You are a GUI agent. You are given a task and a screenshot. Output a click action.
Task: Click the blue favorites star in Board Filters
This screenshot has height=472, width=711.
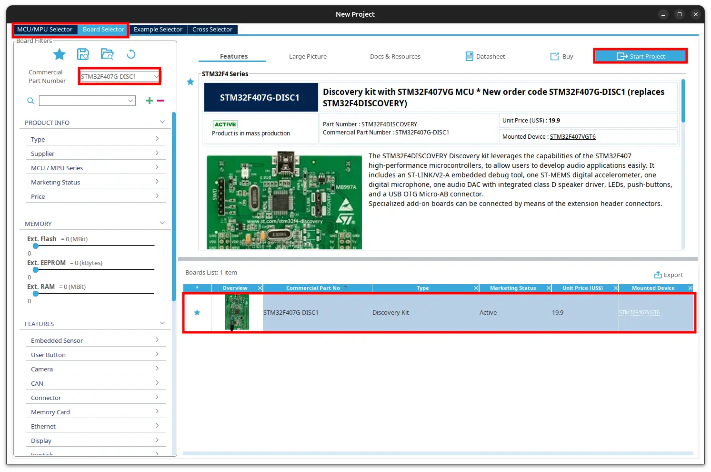click(60, 54)
